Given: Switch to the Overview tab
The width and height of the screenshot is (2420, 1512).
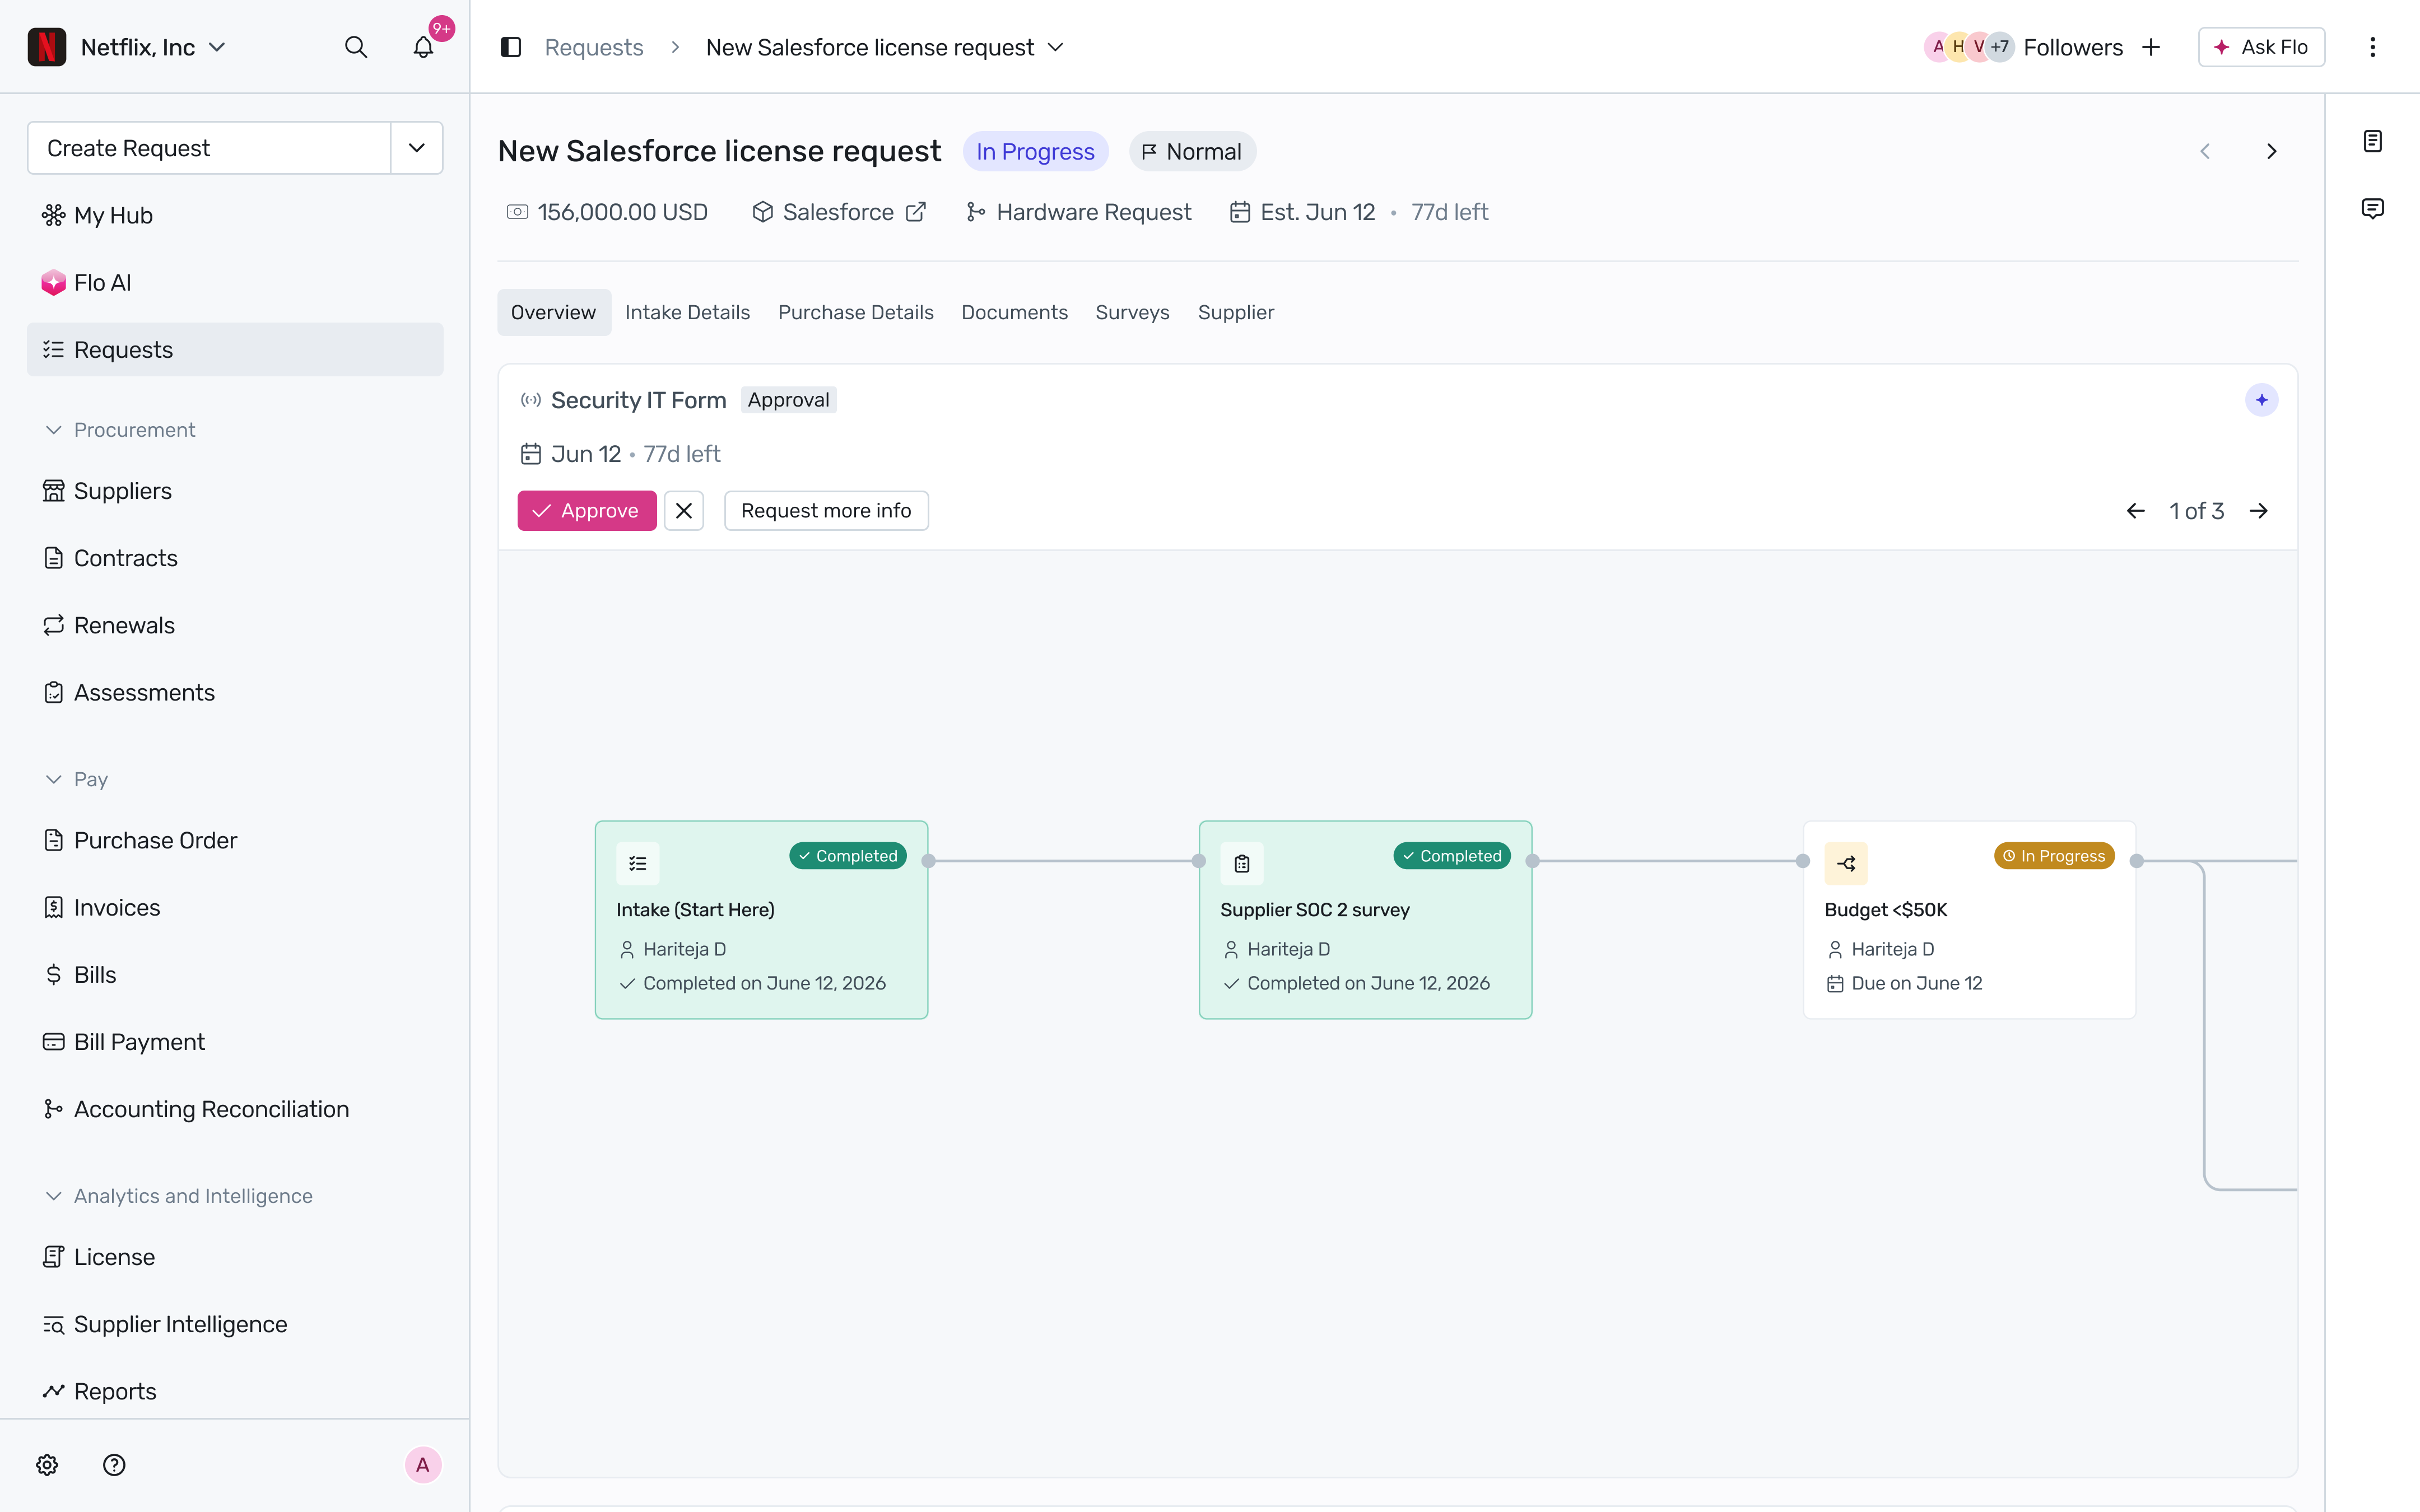Looking at the screenshot, I should click(554, 313).
